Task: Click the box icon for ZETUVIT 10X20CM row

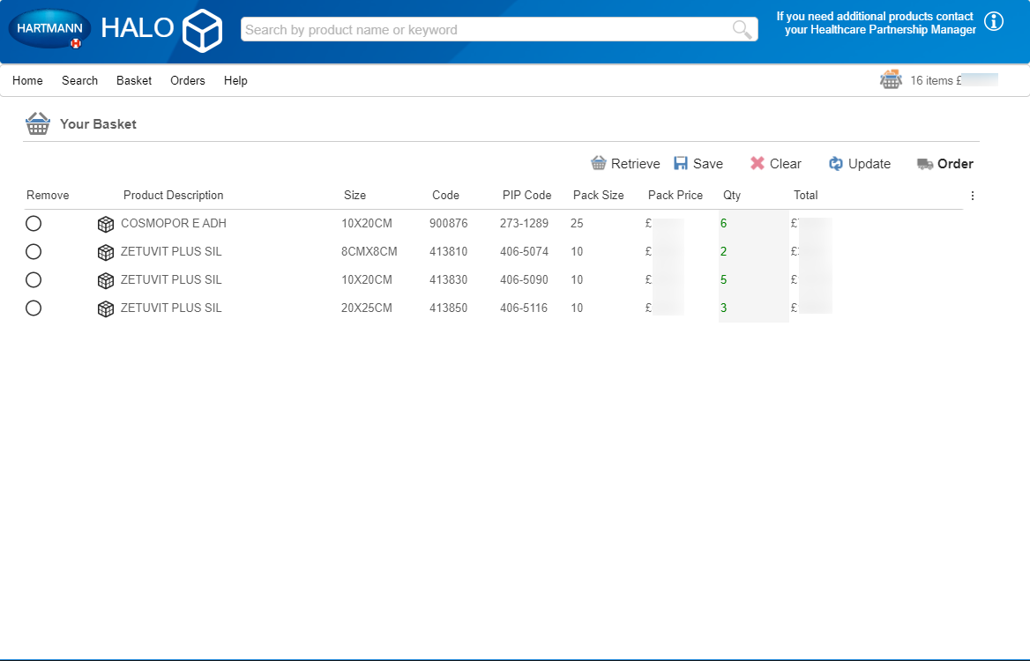Action: pos(106,280)
